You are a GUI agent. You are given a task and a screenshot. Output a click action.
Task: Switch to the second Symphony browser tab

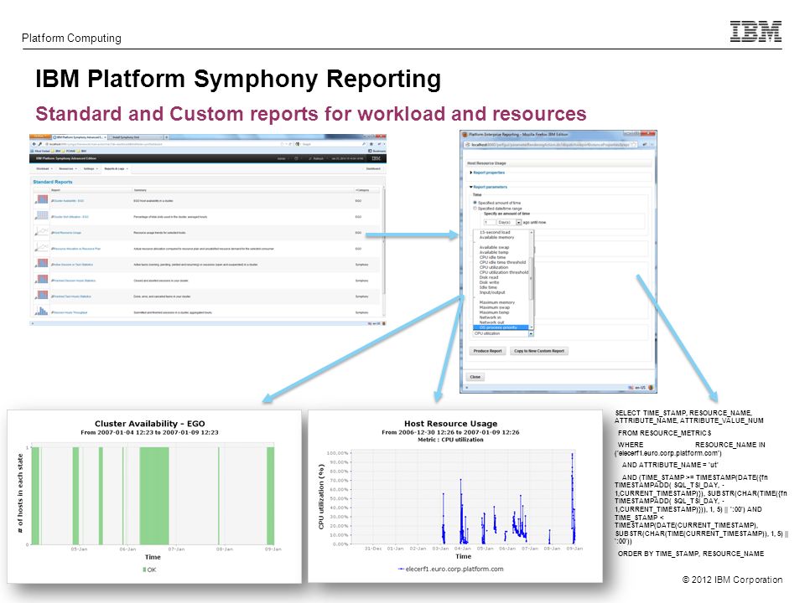click(x=136, y=137)
